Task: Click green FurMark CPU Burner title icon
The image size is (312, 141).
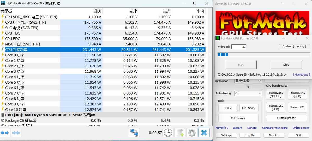Action: [218, 38]
